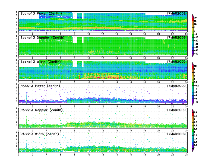
Task: Click the 1.4 label on the bottom colorbar
Action: point(195,129)
